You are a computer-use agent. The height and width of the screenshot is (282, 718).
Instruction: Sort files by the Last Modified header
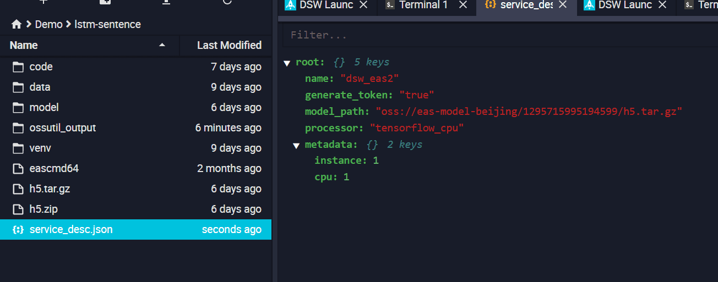(x=229, y=45)
